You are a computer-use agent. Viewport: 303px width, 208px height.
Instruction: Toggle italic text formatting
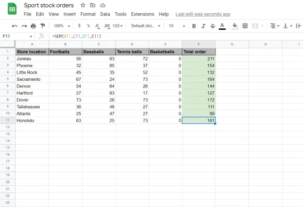[203, 26]
